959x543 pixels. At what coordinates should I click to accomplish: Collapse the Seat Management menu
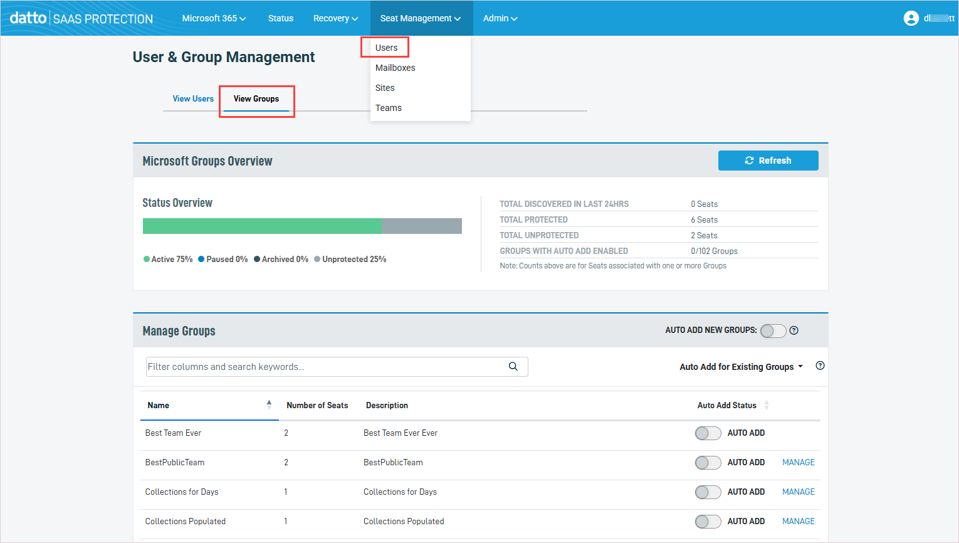click(x=421, y=18)
